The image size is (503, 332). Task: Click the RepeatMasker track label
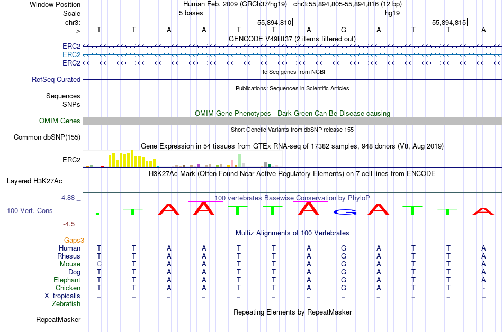coord(58,319)
